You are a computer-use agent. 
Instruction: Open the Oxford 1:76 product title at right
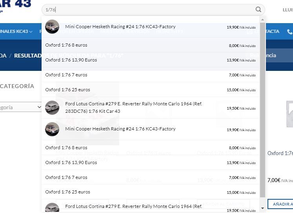coord(280,153)
